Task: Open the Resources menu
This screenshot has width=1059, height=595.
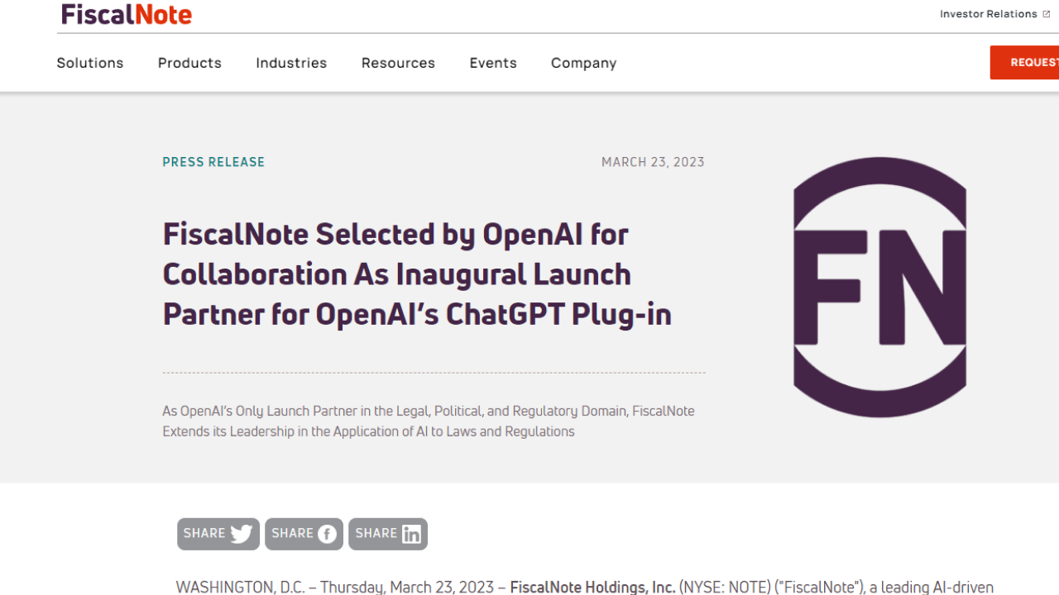Action: click(398, 63)
